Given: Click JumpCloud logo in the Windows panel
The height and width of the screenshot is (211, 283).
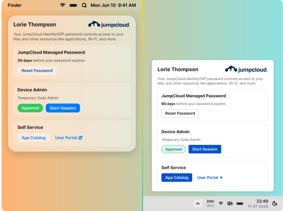Looking at the screenshot, I should 246,69.
